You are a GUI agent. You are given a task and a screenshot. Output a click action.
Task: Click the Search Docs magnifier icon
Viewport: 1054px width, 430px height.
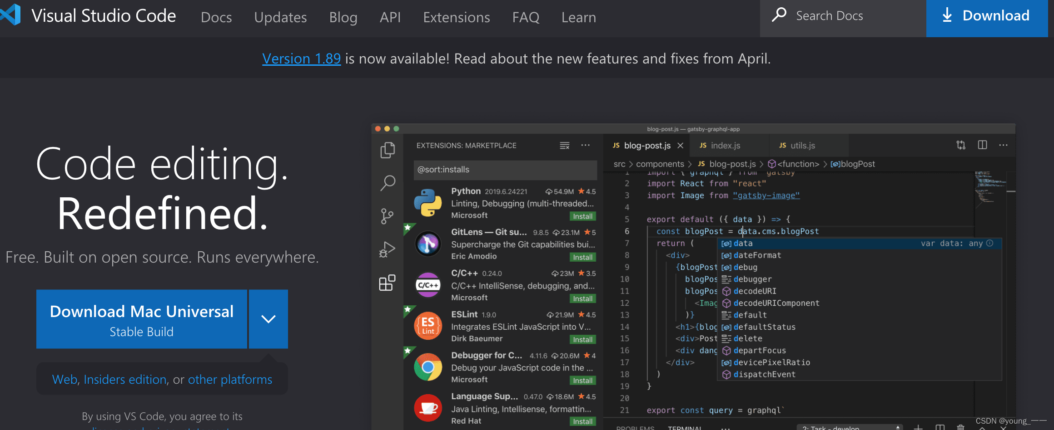pos(779,15)
